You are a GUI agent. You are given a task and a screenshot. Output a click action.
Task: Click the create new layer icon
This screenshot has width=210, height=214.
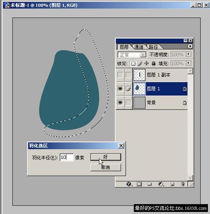[172, 184]
